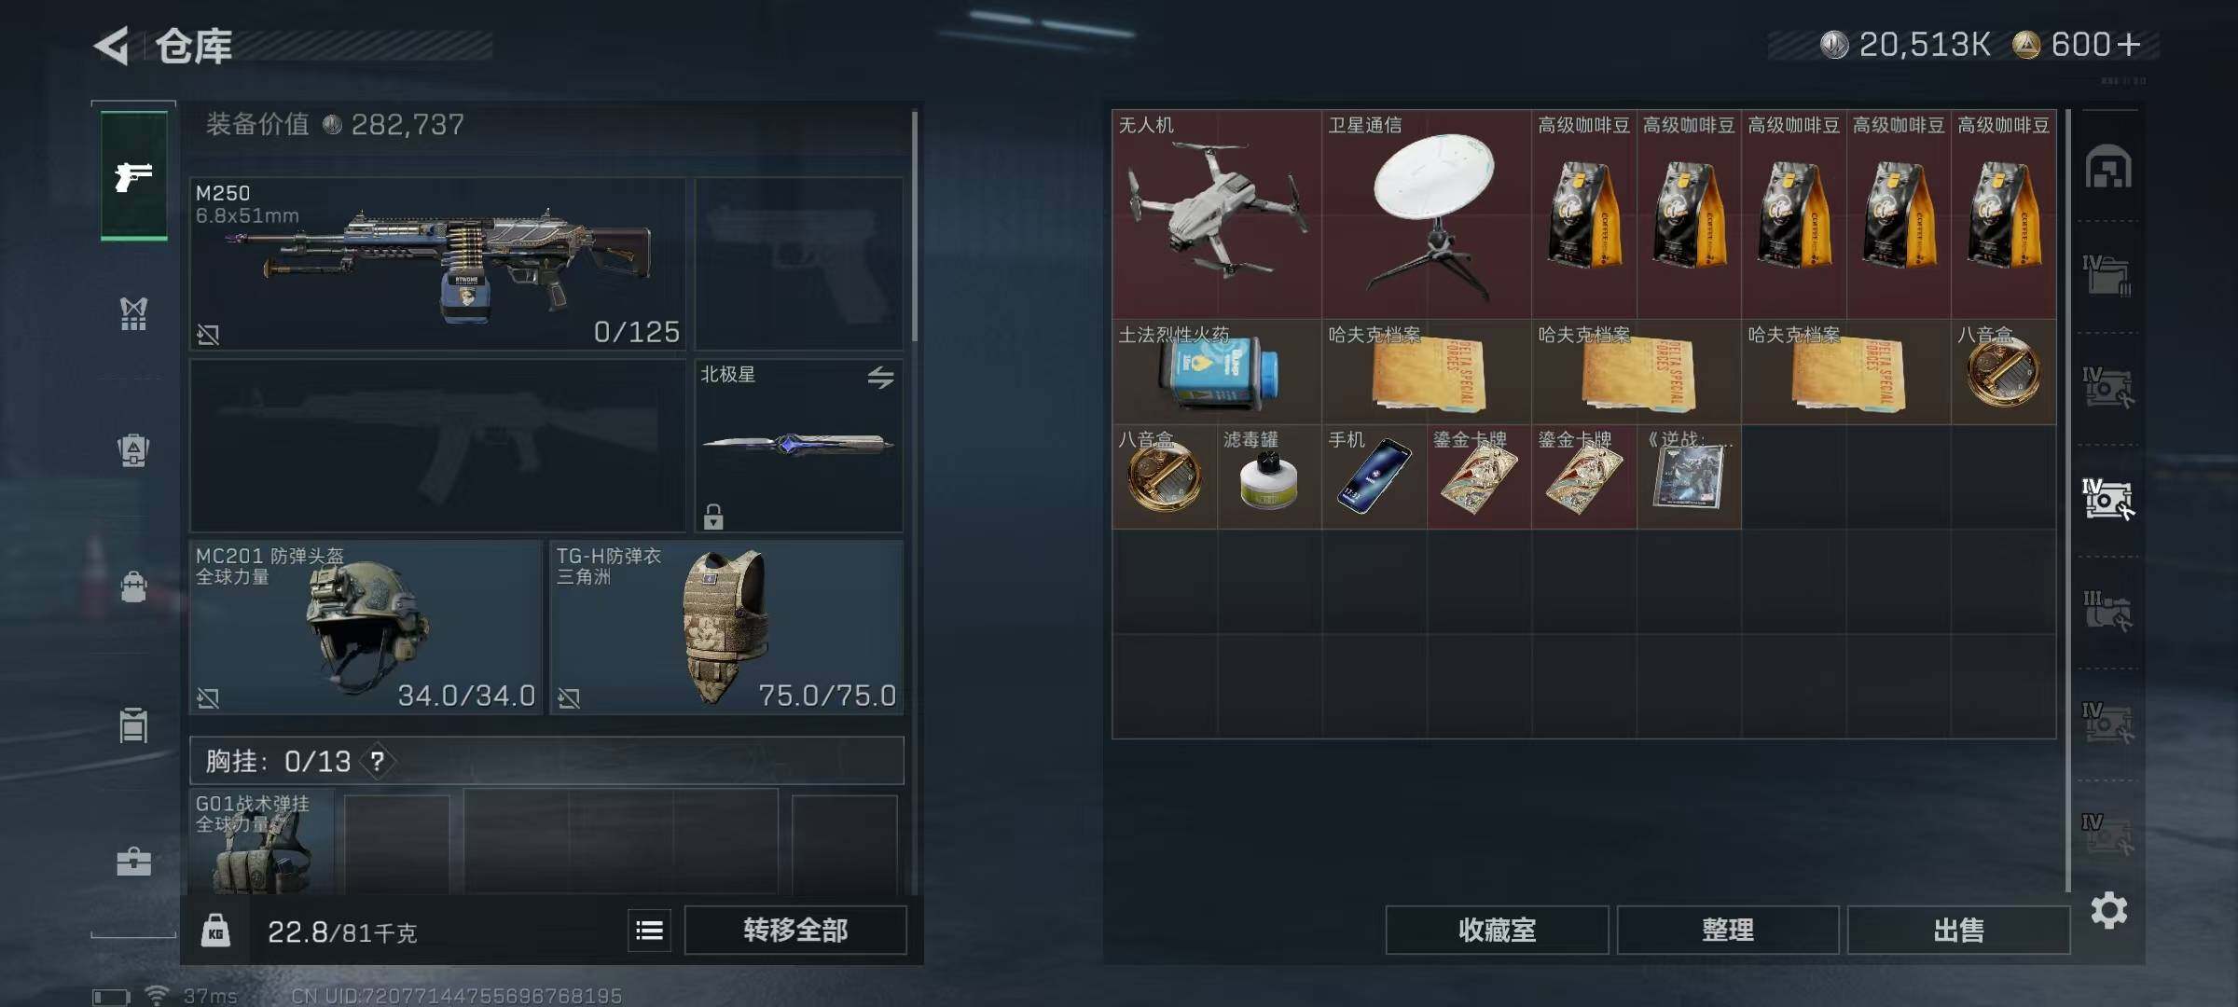The image size is (2238, 1007).
Task: Click the 胸挂 question mark help
Action: [x=377, y=761]
